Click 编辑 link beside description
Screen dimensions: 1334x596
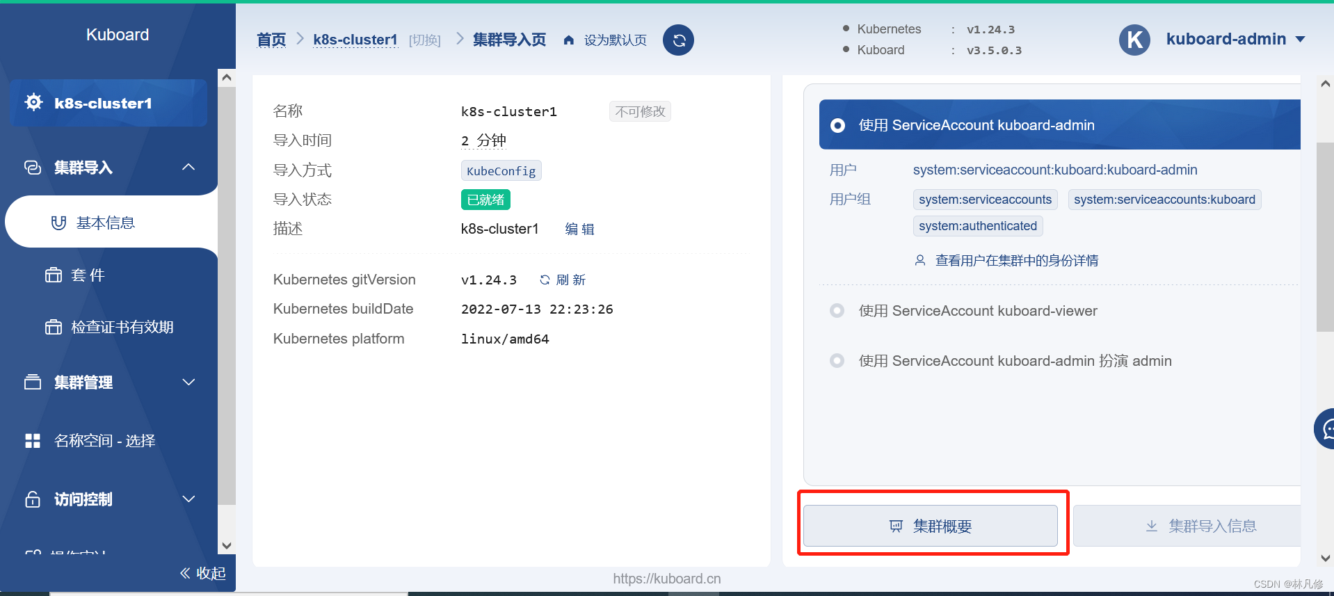coord(580,229)
